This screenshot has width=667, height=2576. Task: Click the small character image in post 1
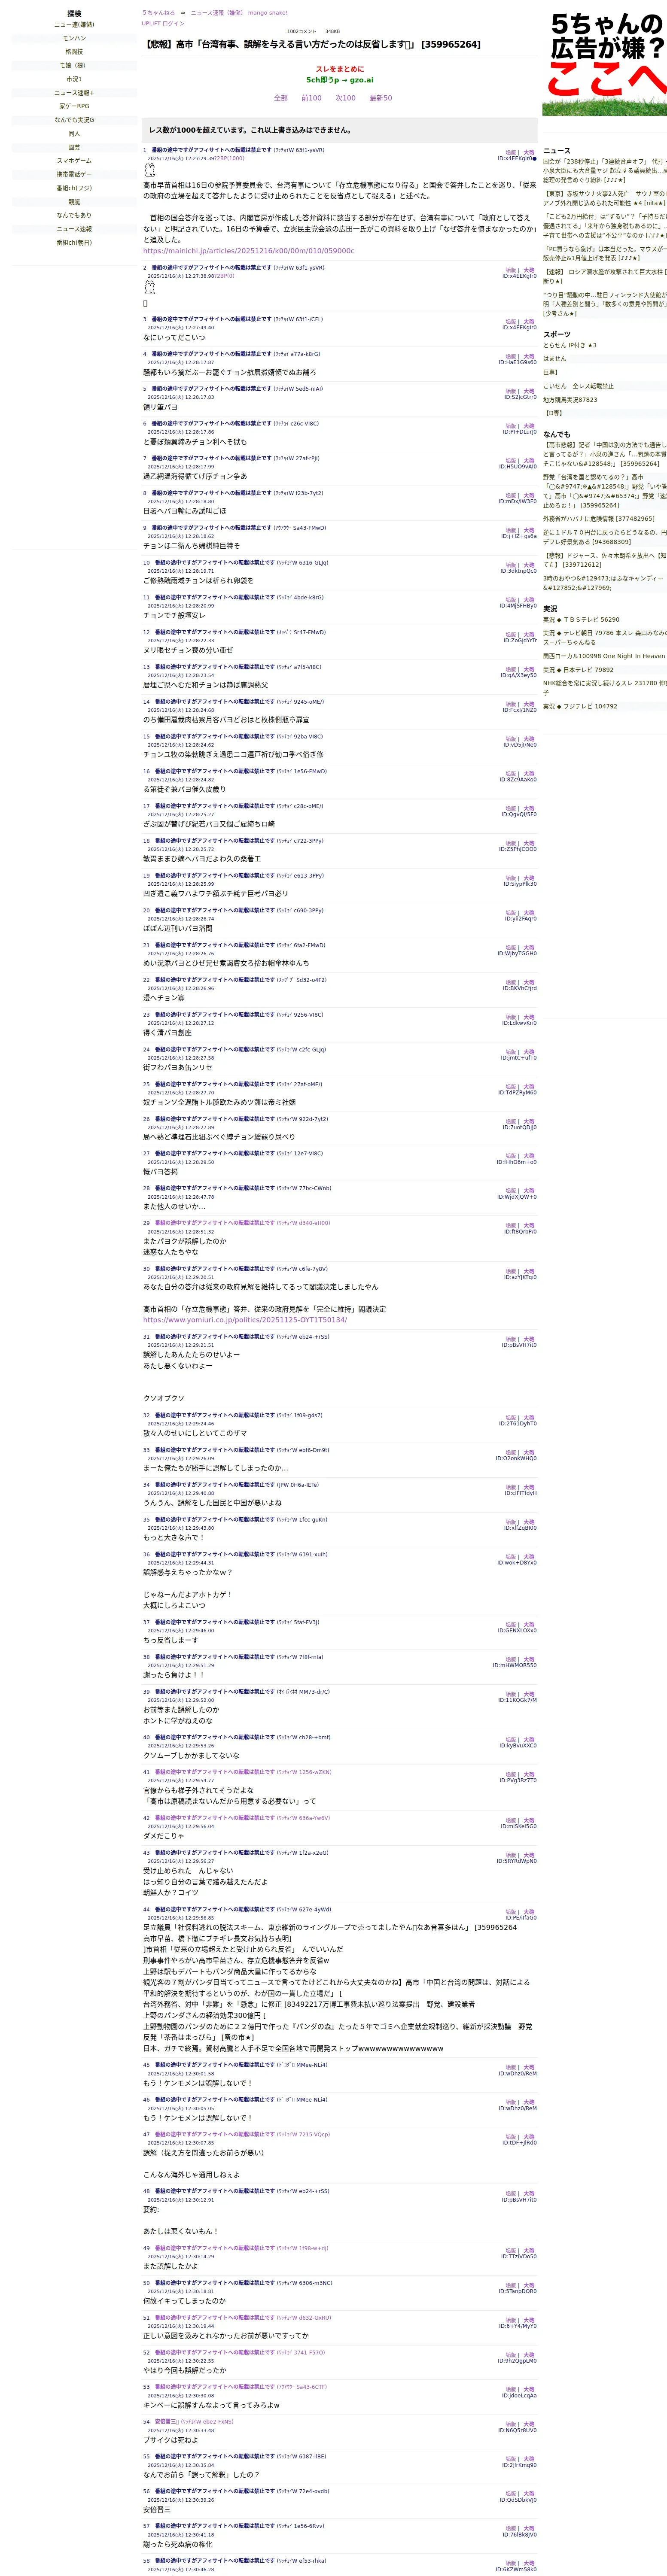pos(150,171)
